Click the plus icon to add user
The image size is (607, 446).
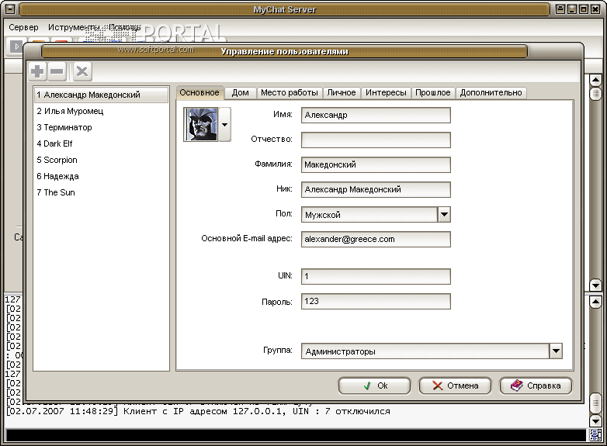click(x=37, y=71)
